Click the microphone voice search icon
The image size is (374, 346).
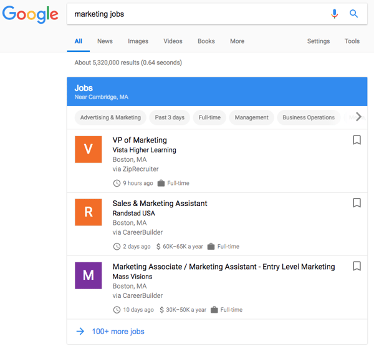point(335,14)
